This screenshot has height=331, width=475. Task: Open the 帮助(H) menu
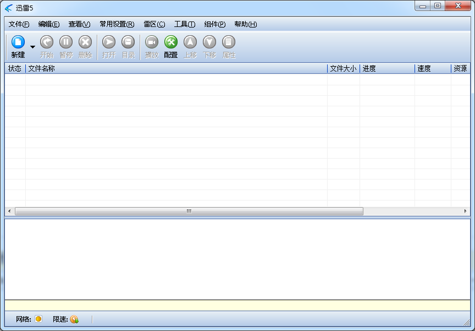(245, 24)
